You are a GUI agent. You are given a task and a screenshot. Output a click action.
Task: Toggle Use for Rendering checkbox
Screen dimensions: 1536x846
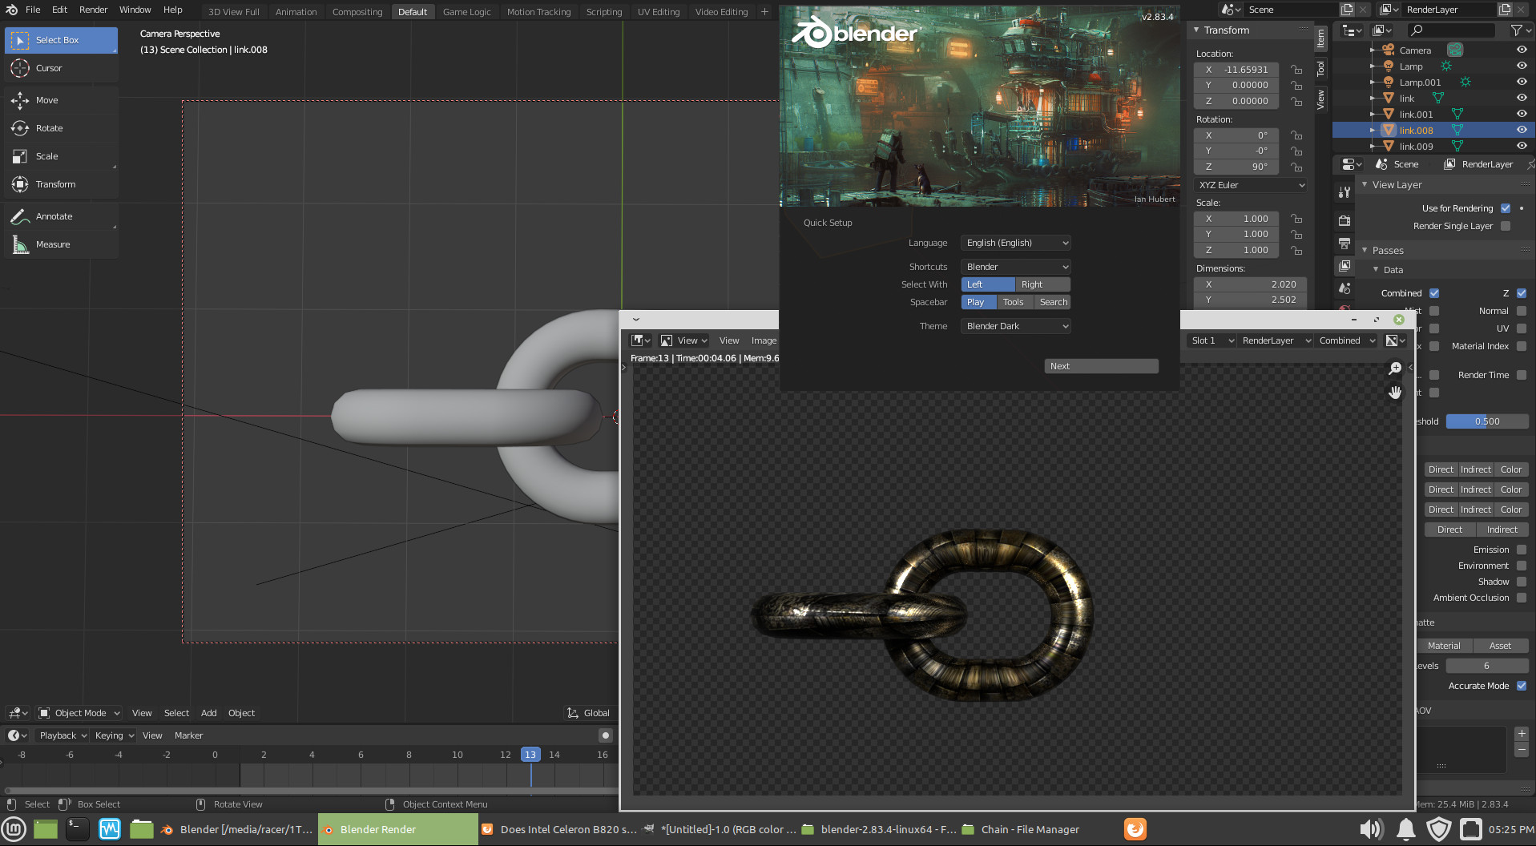point(1506,208)
